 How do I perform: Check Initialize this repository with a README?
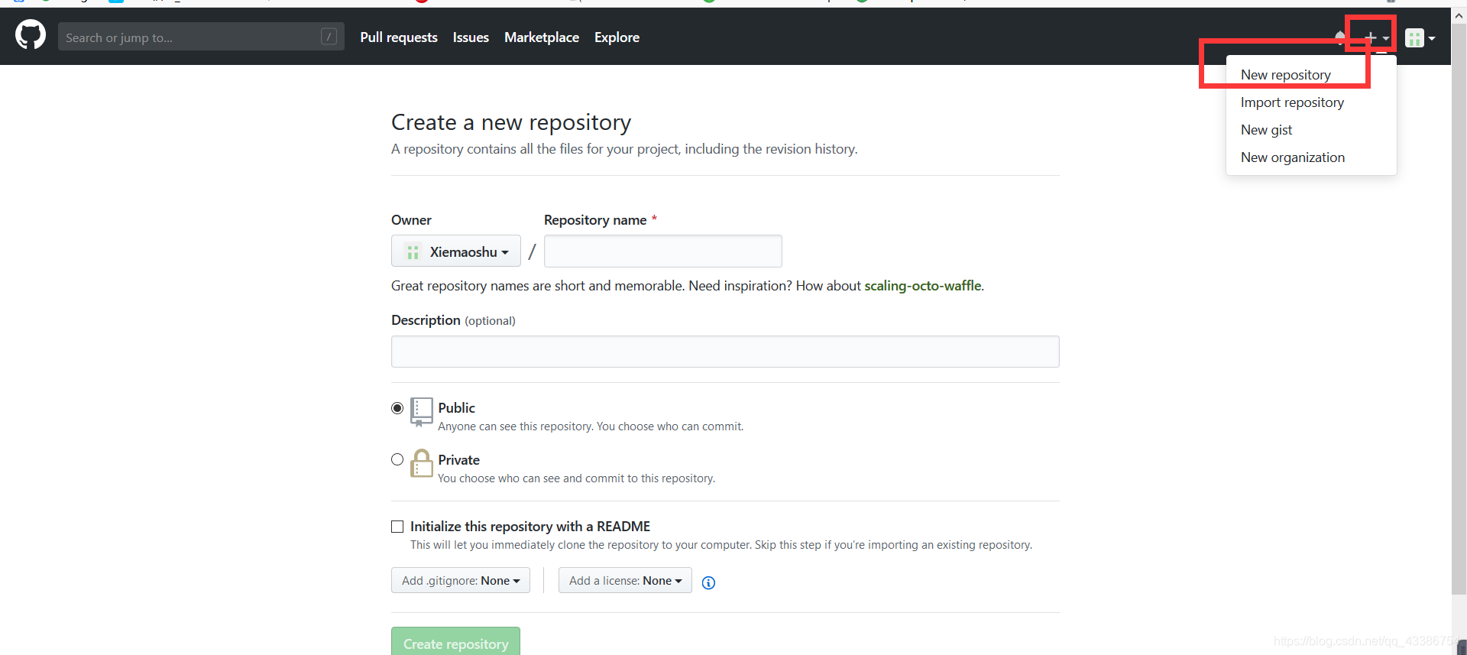[397, 527]
